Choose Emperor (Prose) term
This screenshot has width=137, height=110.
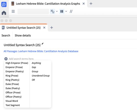[14, 67]
